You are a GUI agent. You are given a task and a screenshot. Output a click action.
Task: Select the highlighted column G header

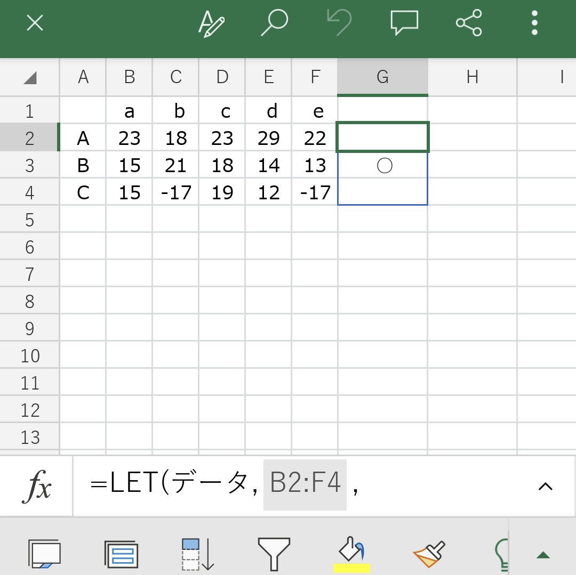point(383,77)
